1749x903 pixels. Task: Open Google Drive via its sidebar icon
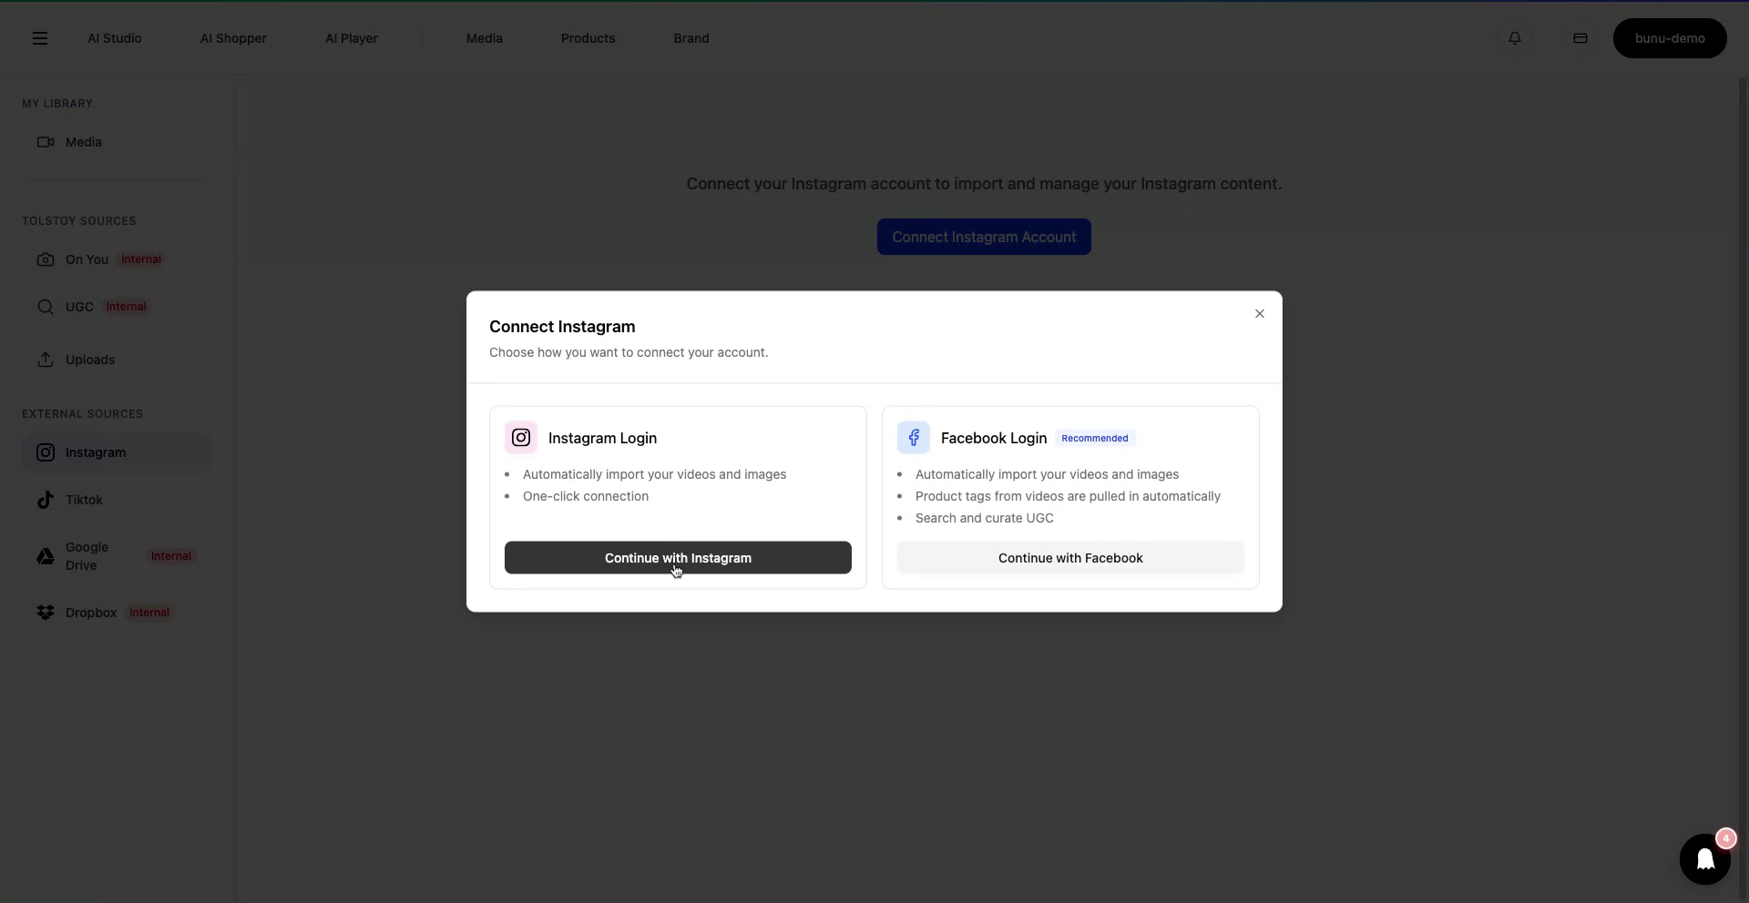[x=45, y=556]
